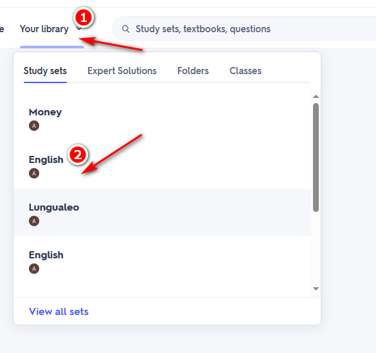This screenshot has width=376, height=353.
Task: Open the Your library menu
Action: point(44,29)
